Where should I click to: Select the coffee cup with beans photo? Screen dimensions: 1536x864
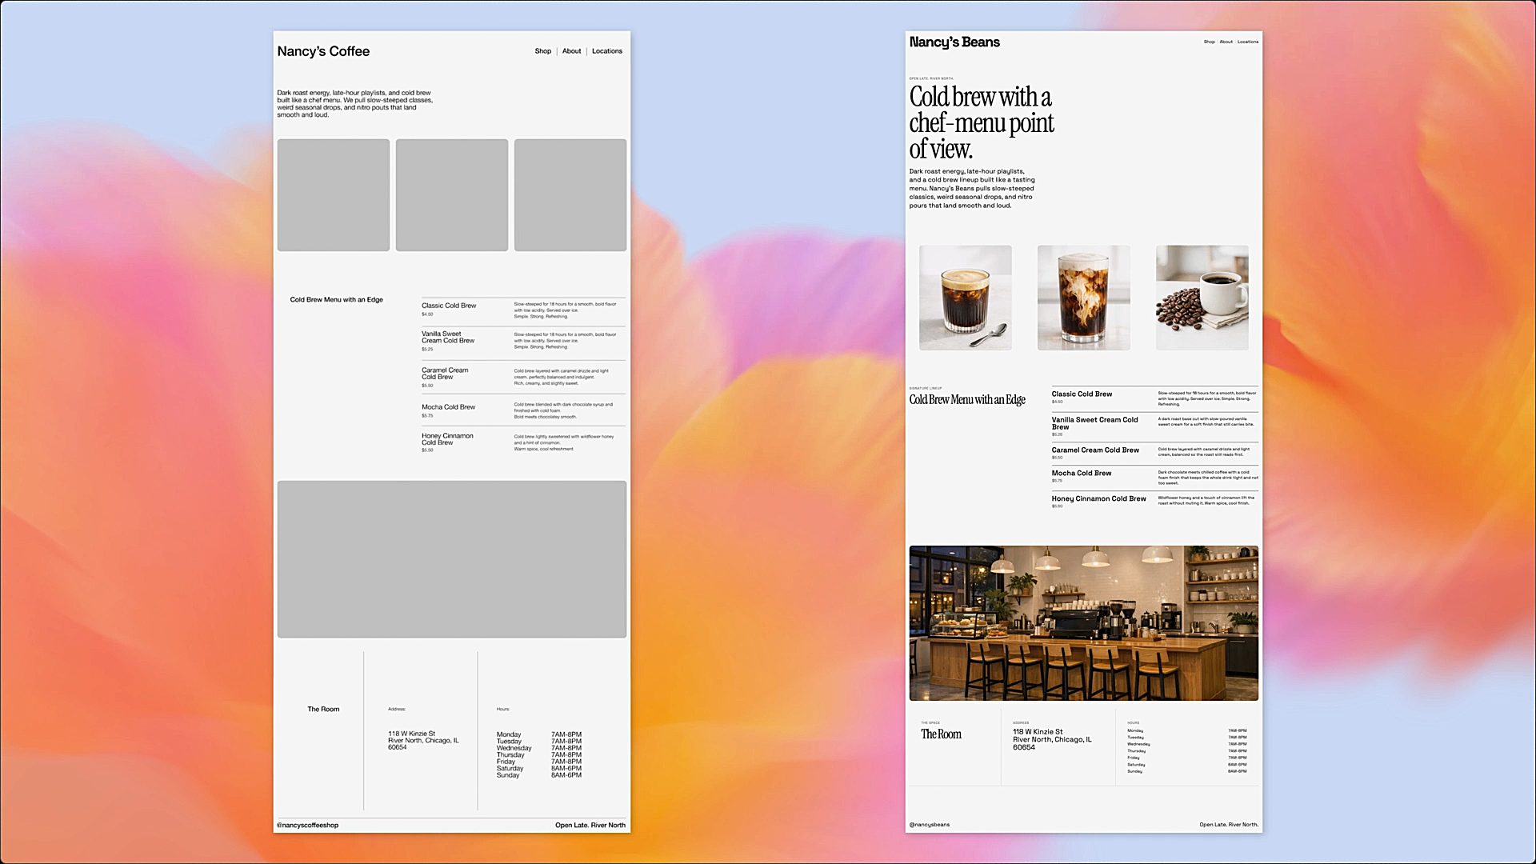pyautogui.click(x=1202, y=298)
